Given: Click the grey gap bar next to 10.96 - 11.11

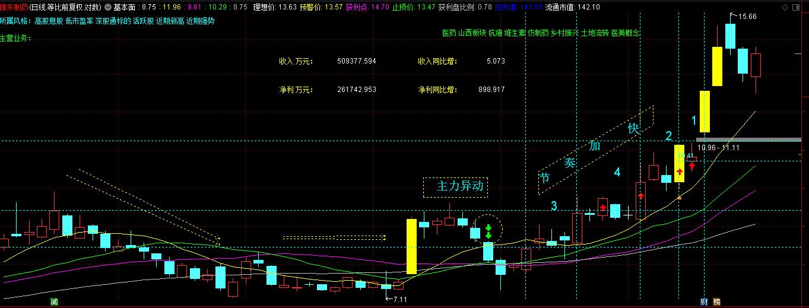Looking at the screenshot, I should 748,139.
